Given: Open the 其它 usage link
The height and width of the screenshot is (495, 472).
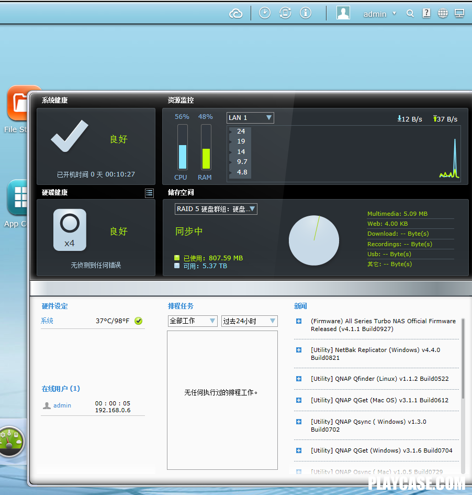Looking at the screenshot, I should [389, 264].
